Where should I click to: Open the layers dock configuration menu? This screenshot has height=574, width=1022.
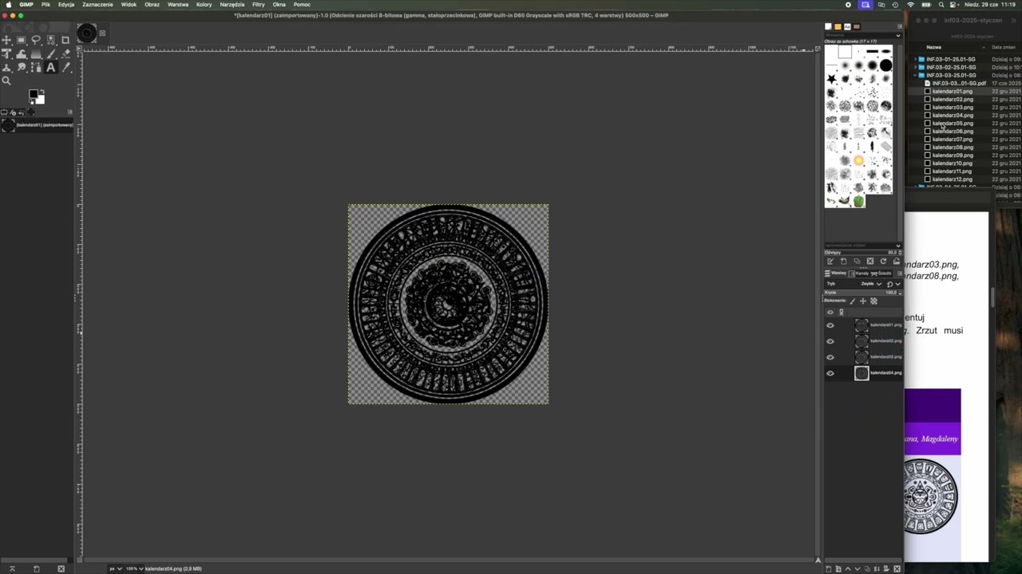(x=899, y=273)
